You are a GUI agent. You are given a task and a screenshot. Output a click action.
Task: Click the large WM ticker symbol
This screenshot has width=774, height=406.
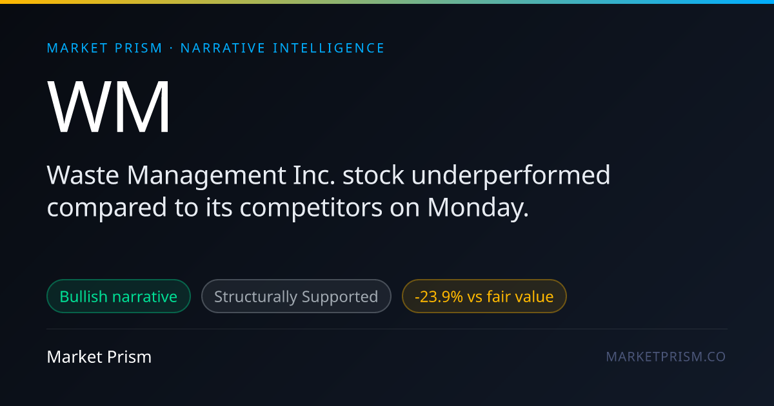tap(109, 107)
